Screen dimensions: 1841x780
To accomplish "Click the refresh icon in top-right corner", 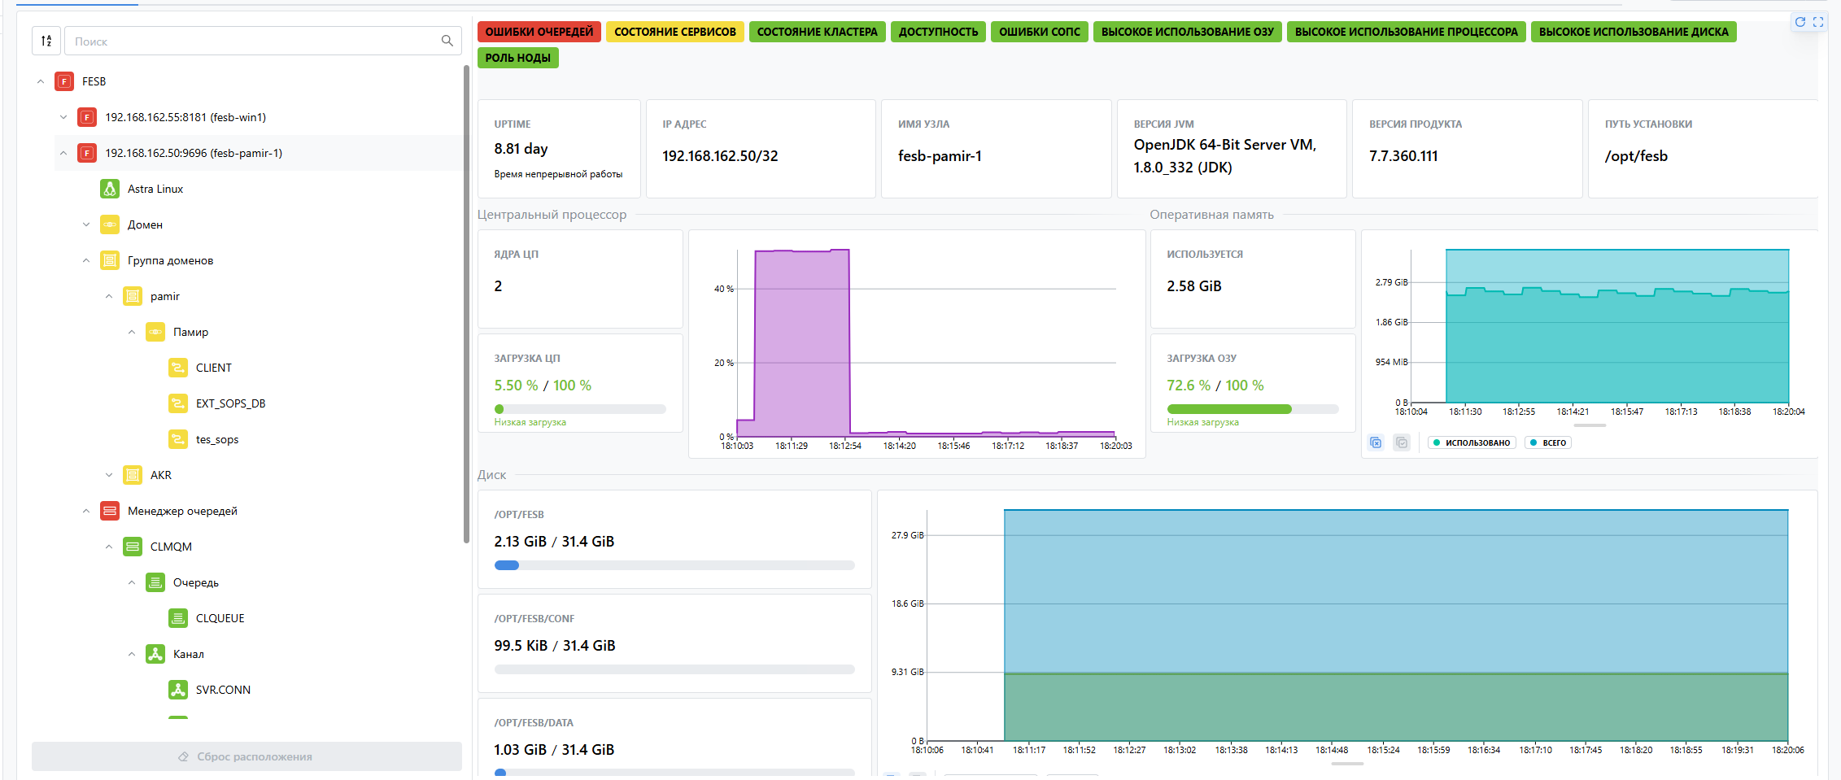I will click(1800, 22).
